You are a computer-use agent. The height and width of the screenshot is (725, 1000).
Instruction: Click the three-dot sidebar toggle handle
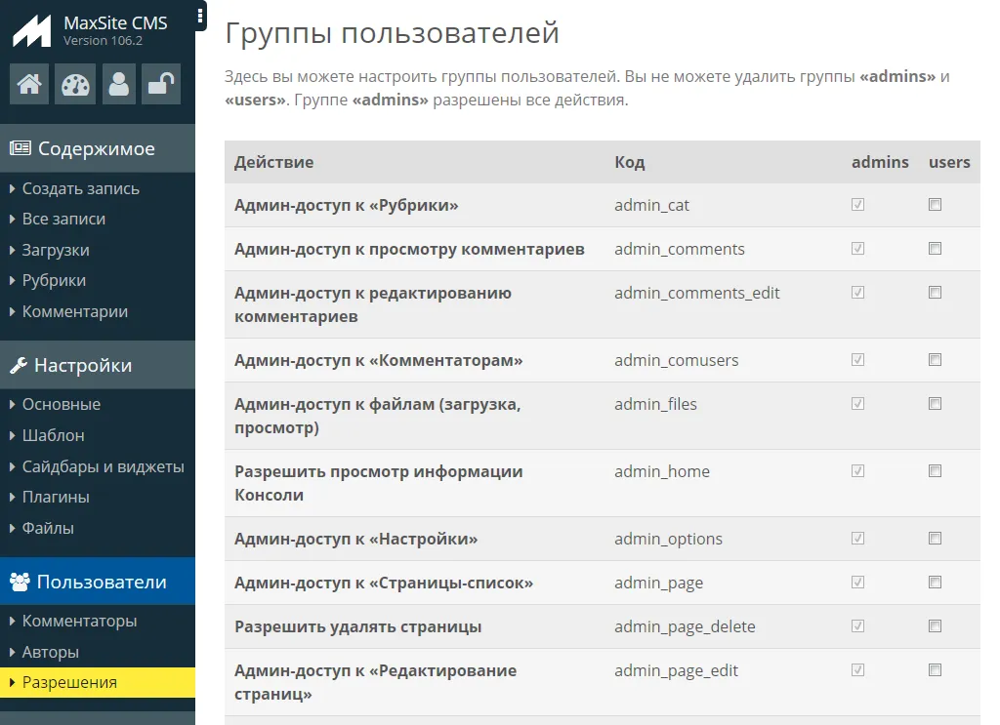click(200, 16)
